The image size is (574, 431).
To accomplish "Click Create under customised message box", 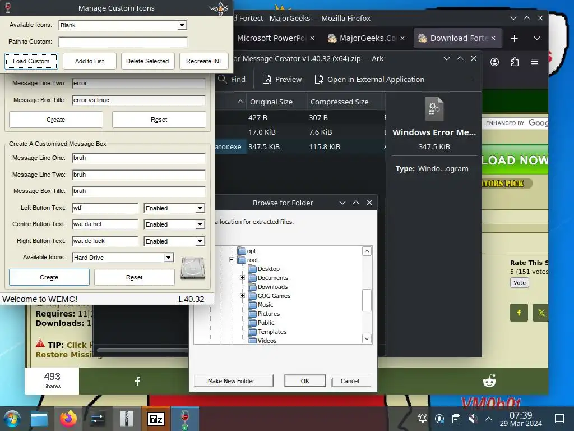I will [x=49, y=277].
